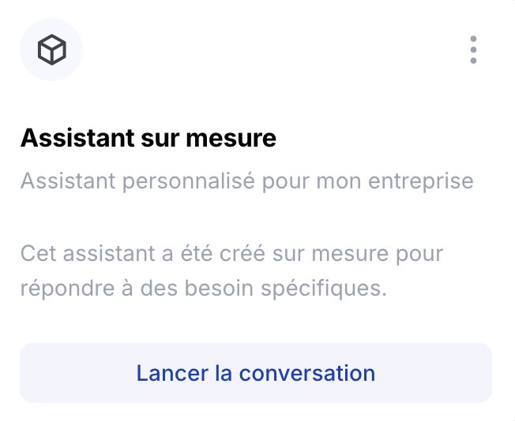Open the card's more options dots
Viewport: 515px width, 421px height.
[x=473, y=50]
